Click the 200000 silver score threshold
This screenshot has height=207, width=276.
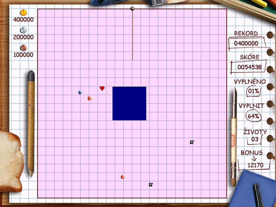[23, 37]
